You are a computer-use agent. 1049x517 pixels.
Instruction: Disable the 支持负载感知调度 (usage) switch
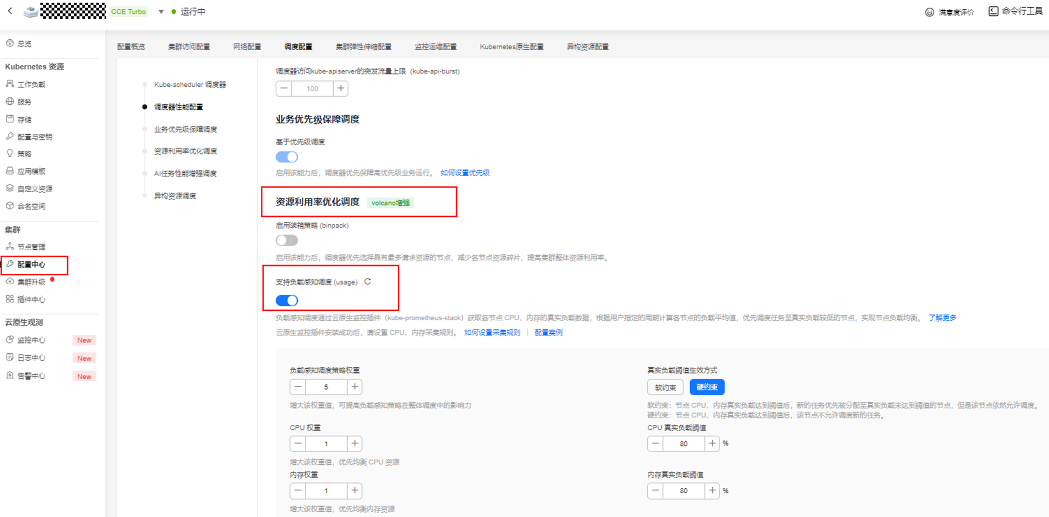coord(287,300)
